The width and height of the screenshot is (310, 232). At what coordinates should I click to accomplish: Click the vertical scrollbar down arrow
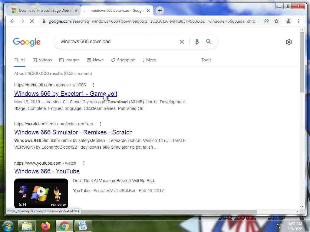click(x=302, y=206)
